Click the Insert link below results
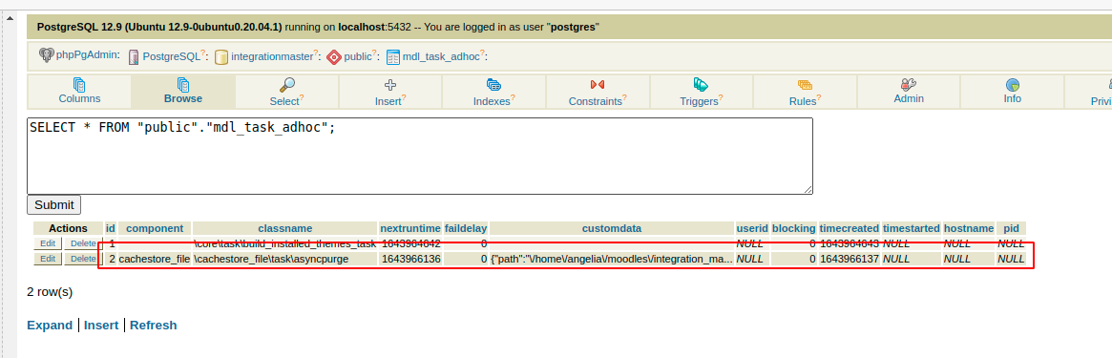This screenshot has height=358, width=1112. click(101, 326)
